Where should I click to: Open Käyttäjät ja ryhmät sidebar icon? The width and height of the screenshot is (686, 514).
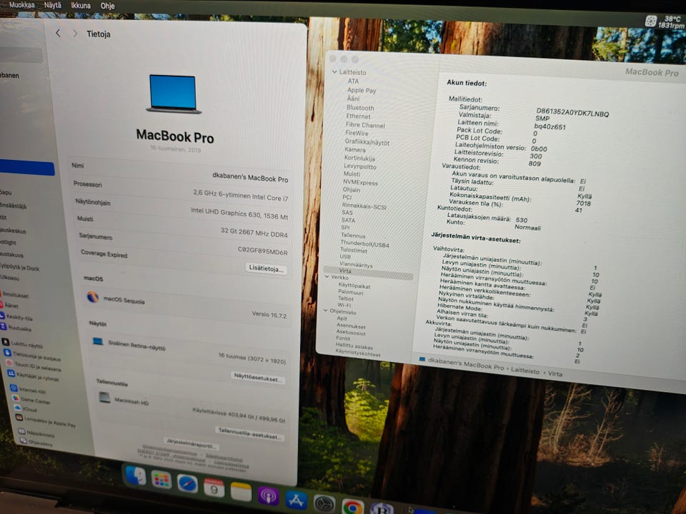coord(11,373)
